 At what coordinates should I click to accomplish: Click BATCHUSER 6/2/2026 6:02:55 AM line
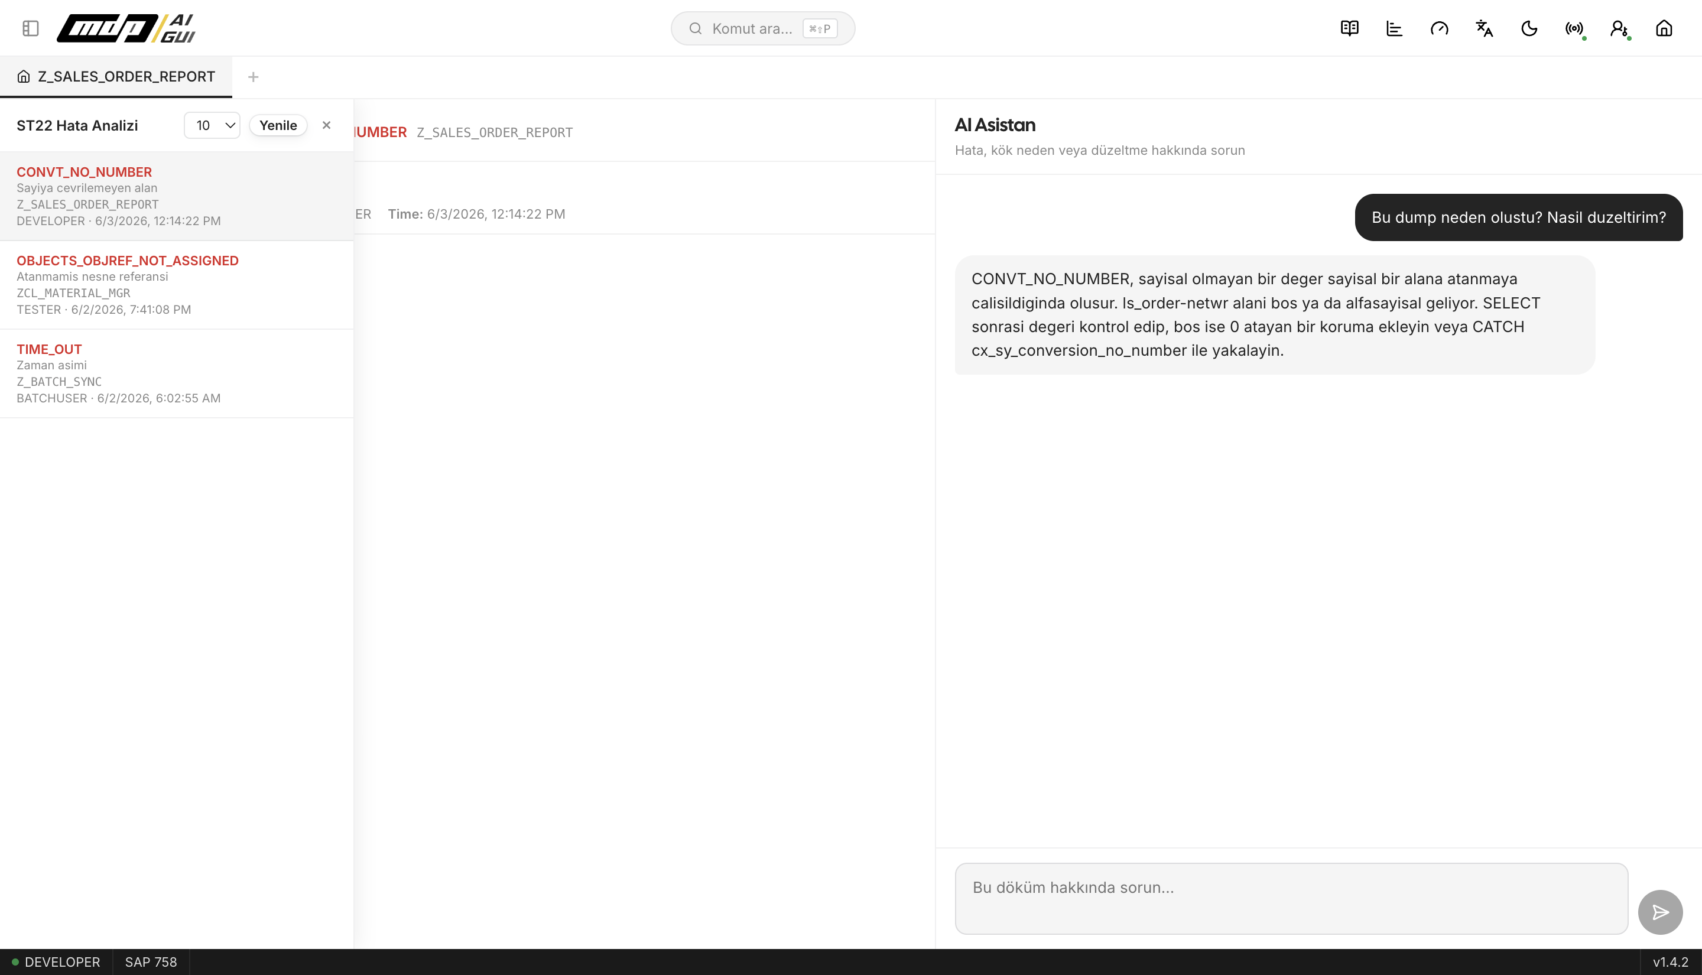click(119, 398)
